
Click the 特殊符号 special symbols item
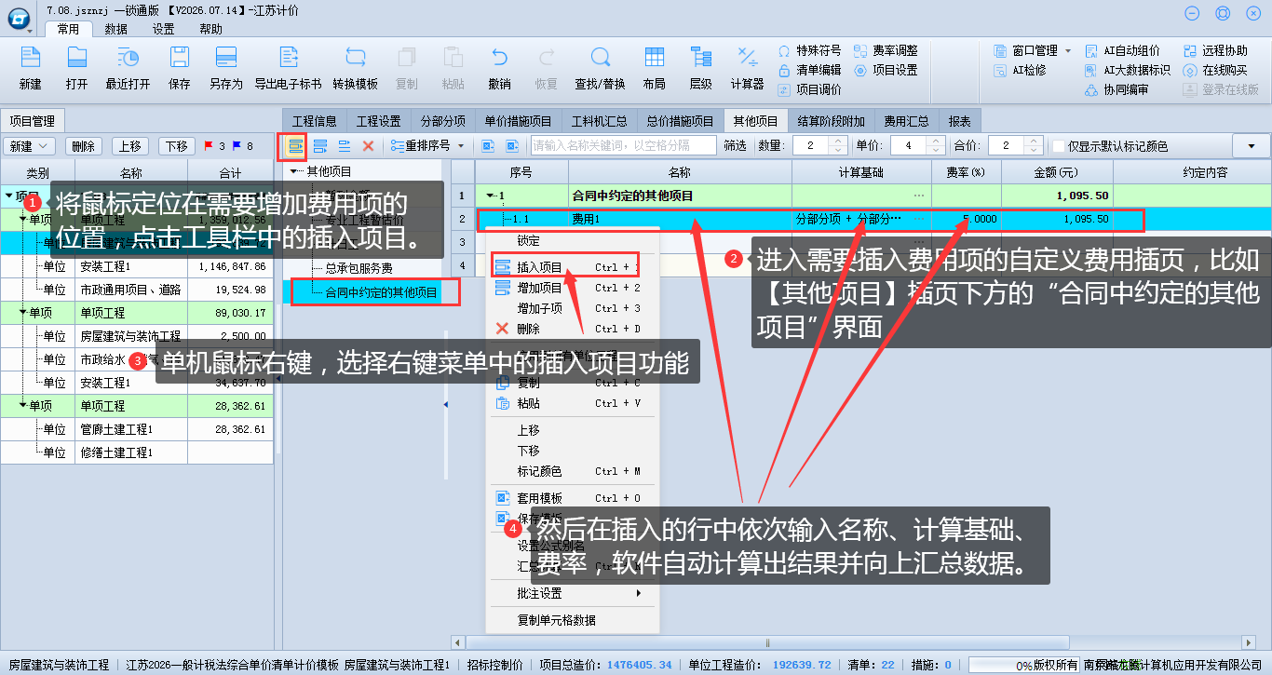click(x=809, y=50)
